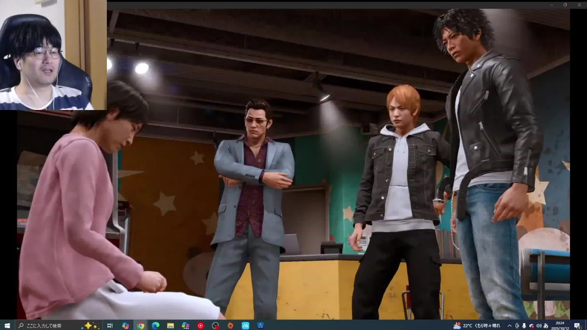The width and height of the screenshot is (587, 330).
Task: Open the 22°C weather widget
Action: [x=477, y=325]
